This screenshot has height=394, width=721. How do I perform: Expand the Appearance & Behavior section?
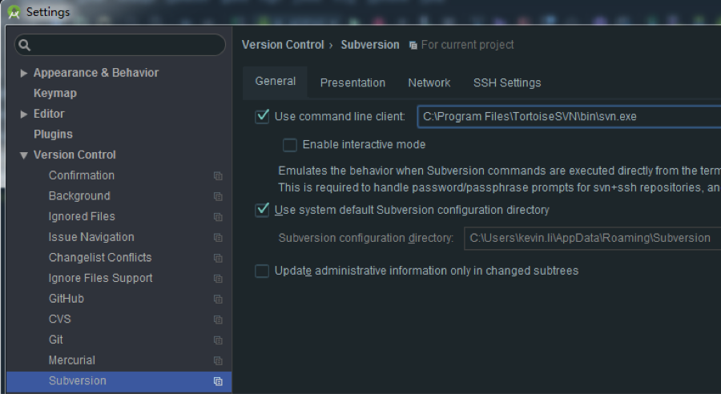coord(24,73)
